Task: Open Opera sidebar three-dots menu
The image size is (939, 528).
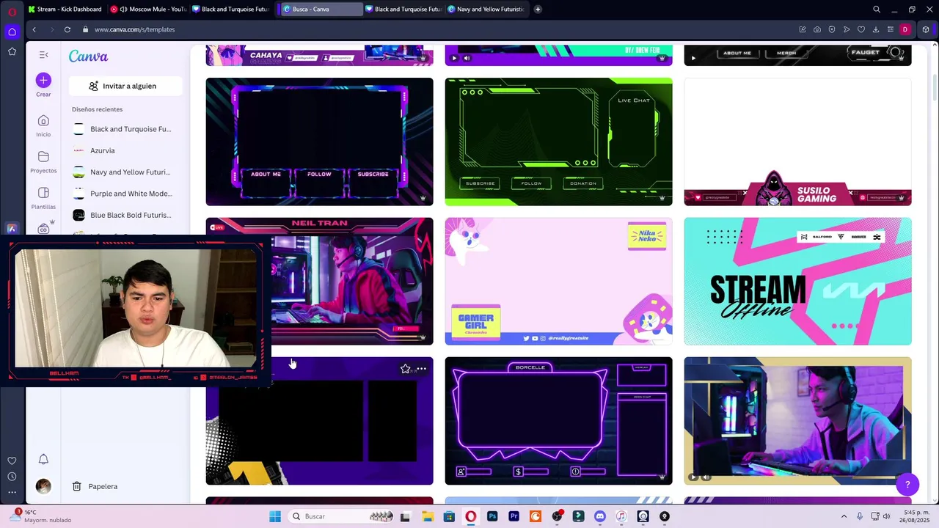Action: (12, 493)
